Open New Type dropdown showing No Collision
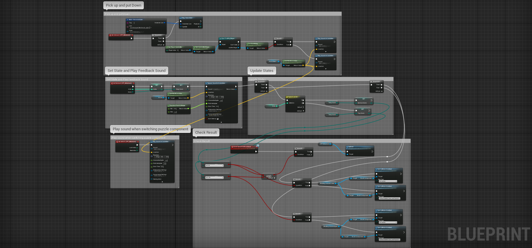532x248 pixels. pyautogui.click(x=388, y=181)
